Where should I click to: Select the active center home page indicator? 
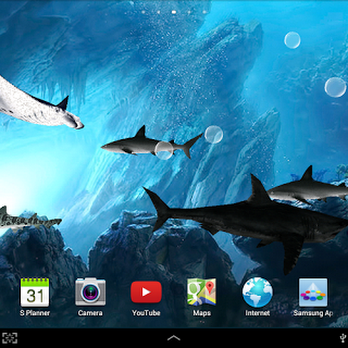click(x=174, y=12)
